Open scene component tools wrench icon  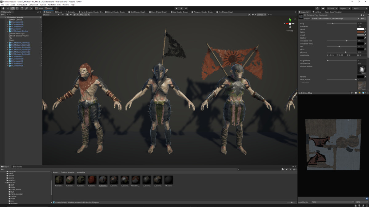(x=249, y=15)
